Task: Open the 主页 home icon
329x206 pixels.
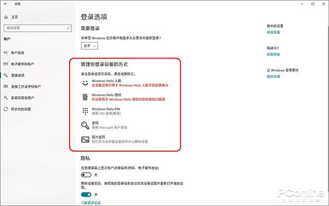Action: point(6,17)
